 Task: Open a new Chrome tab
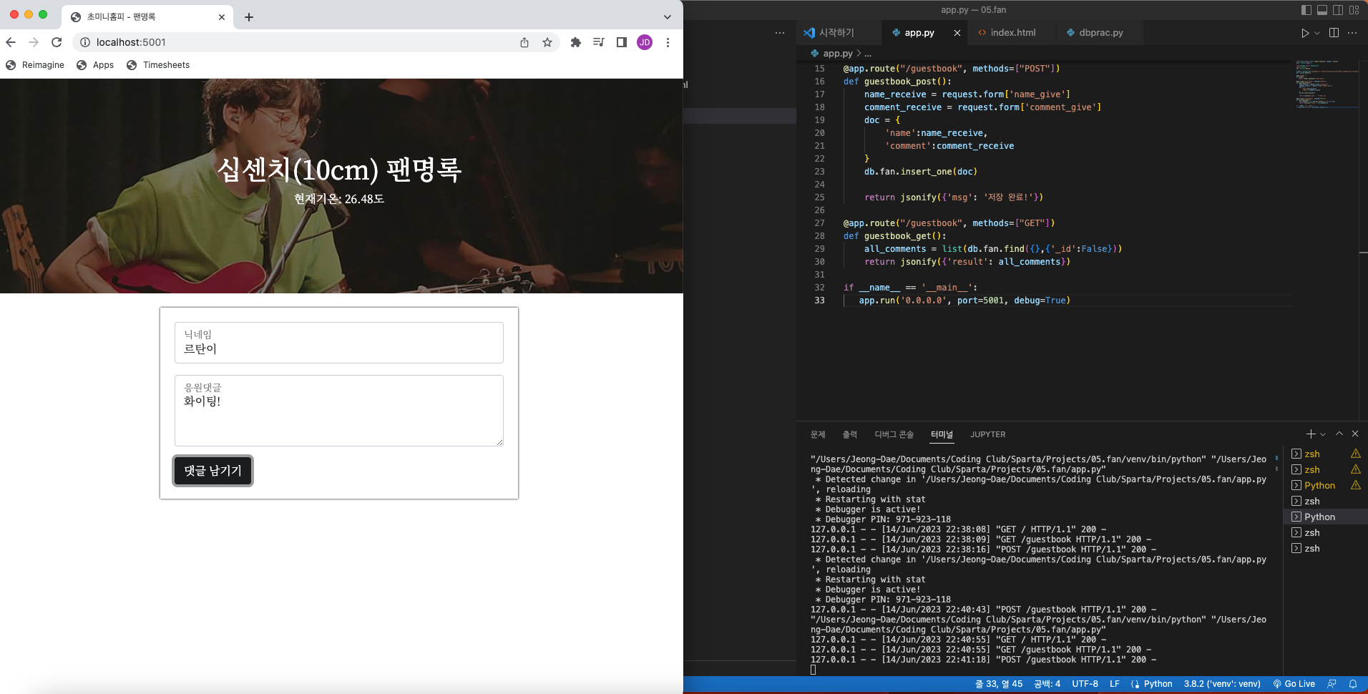point(249,17)
